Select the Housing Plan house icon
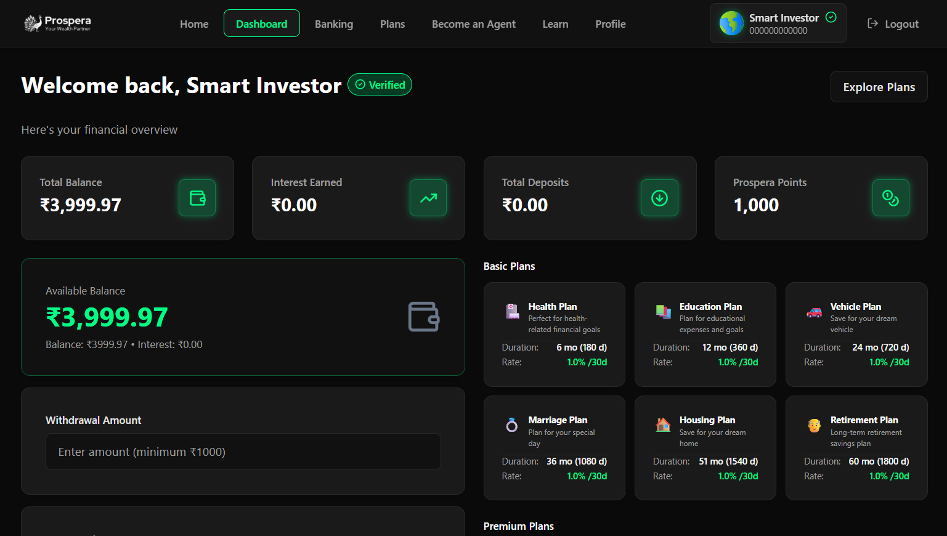This screenshot has height=536, width=947. coord(663,425)
